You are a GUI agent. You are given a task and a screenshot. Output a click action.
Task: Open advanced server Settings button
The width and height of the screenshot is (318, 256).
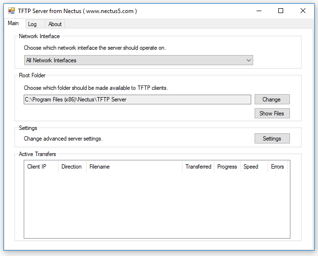coord(272,139)
